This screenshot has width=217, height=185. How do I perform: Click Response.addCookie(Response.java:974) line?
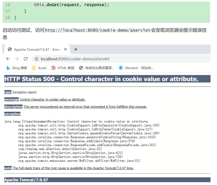(77, 141)
